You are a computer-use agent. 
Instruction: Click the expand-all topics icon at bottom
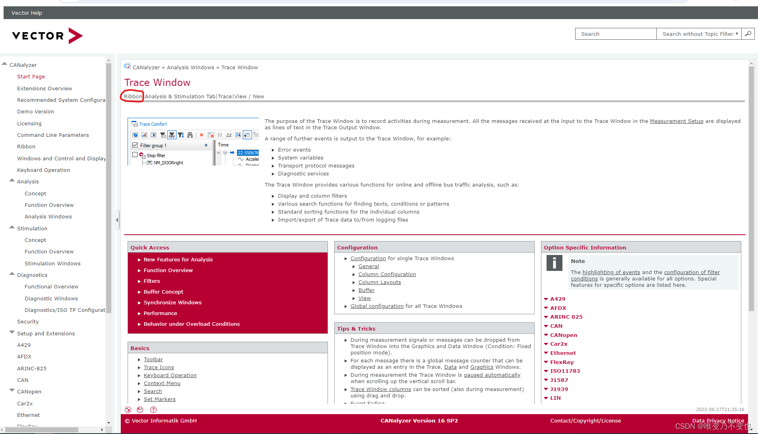(128, 410)
